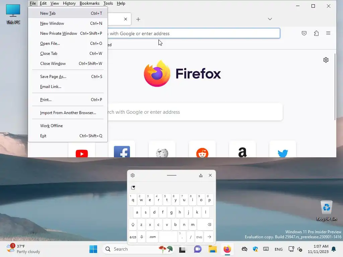Viewport: 343px width, 257px height.
Task: Tap the Shift key on touch keyboard
Action: pos(133,225)
